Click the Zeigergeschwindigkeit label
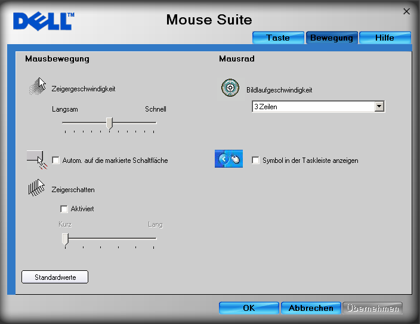 coord(84,89)
